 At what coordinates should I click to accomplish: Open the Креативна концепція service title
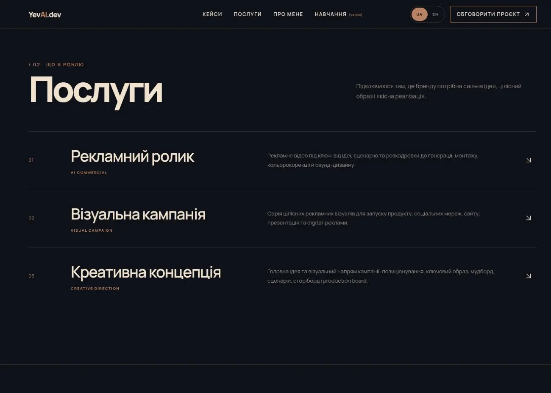(146, 272)
